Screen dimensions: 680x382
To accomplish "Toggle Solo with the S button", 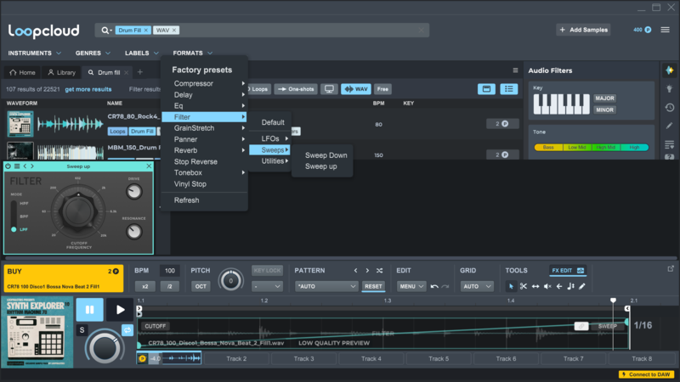I will pyautogui.click(x=82, y=330).
